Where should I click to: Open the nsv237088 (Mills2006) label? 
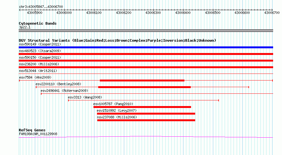117,117
